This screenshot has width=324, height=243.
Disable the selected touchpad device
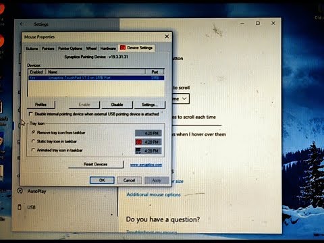pos(117,105)
